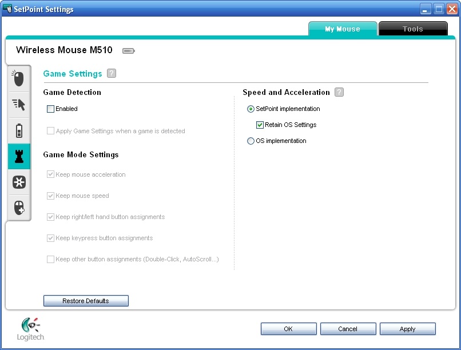Image resolution: width=461 pixels, height=350 pixels.
Task: Open the mouse button settings sidebar icon
Action: point(19,78)
